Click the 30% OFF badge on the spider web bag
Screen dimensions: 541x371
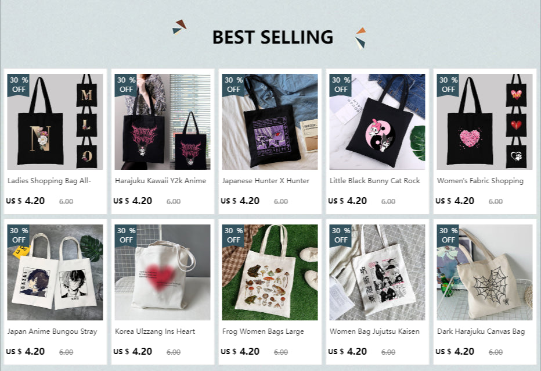point(448,236)
